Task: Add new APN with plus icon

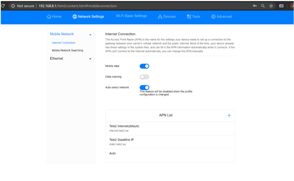Action: pyautogui.click(x=229, y=115)
